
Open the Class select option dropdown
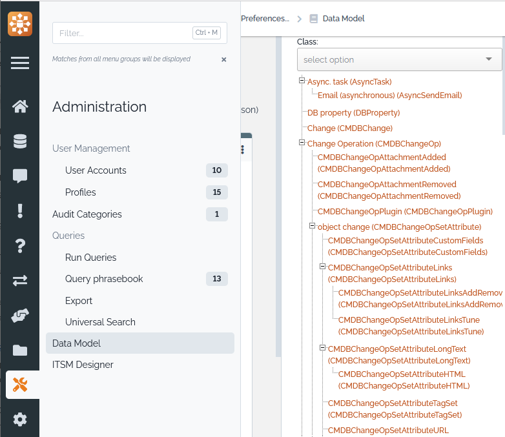(x=399, y=59)
